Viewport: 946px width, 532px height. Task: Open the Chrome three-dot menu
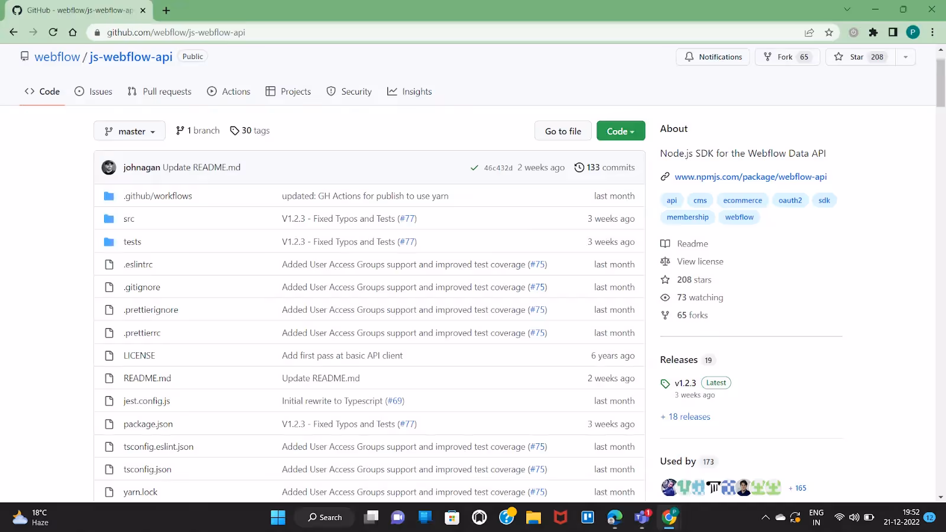click(x=932, y=33)
